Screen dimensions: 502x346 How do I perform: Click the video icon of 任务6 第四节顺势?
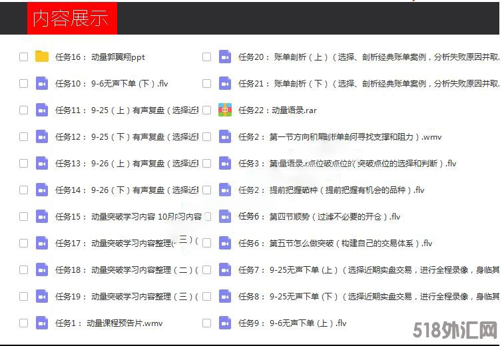pos(225,216)
